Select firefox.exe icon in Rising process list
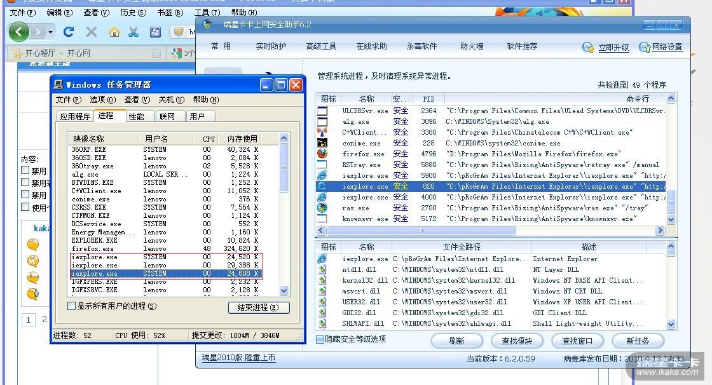 coord(322,154)
